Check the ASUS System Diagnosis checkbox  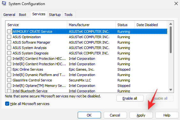(9, 53)
